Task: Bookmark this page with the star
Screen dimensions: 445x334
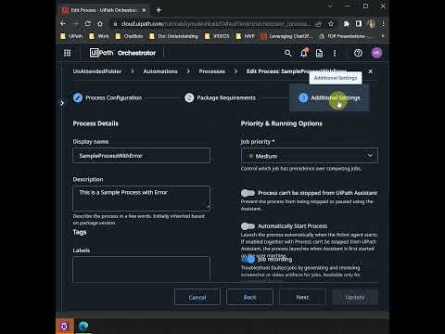Action: tap(331, 24)
